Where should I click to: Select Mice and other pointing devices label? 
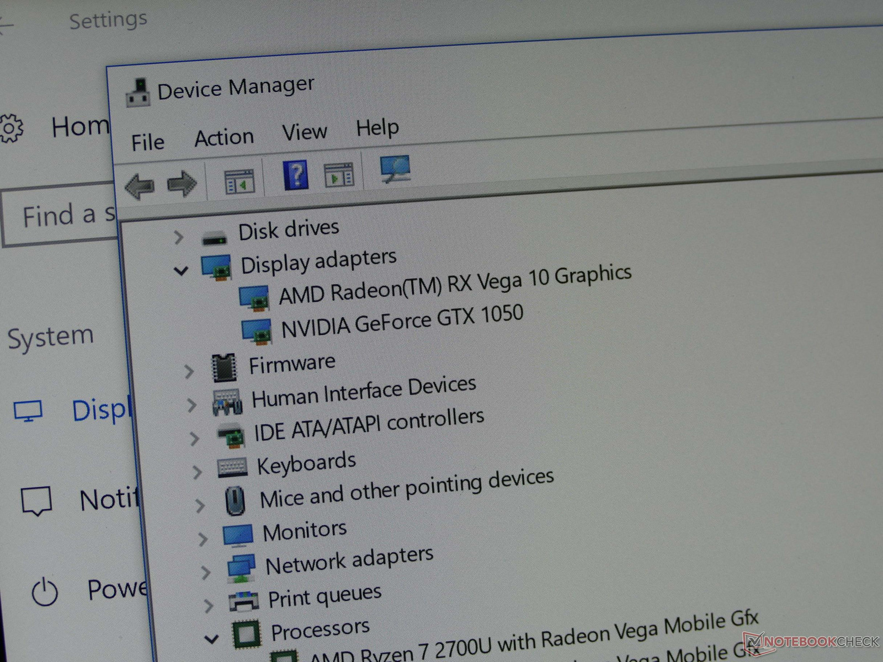(407, 489)
